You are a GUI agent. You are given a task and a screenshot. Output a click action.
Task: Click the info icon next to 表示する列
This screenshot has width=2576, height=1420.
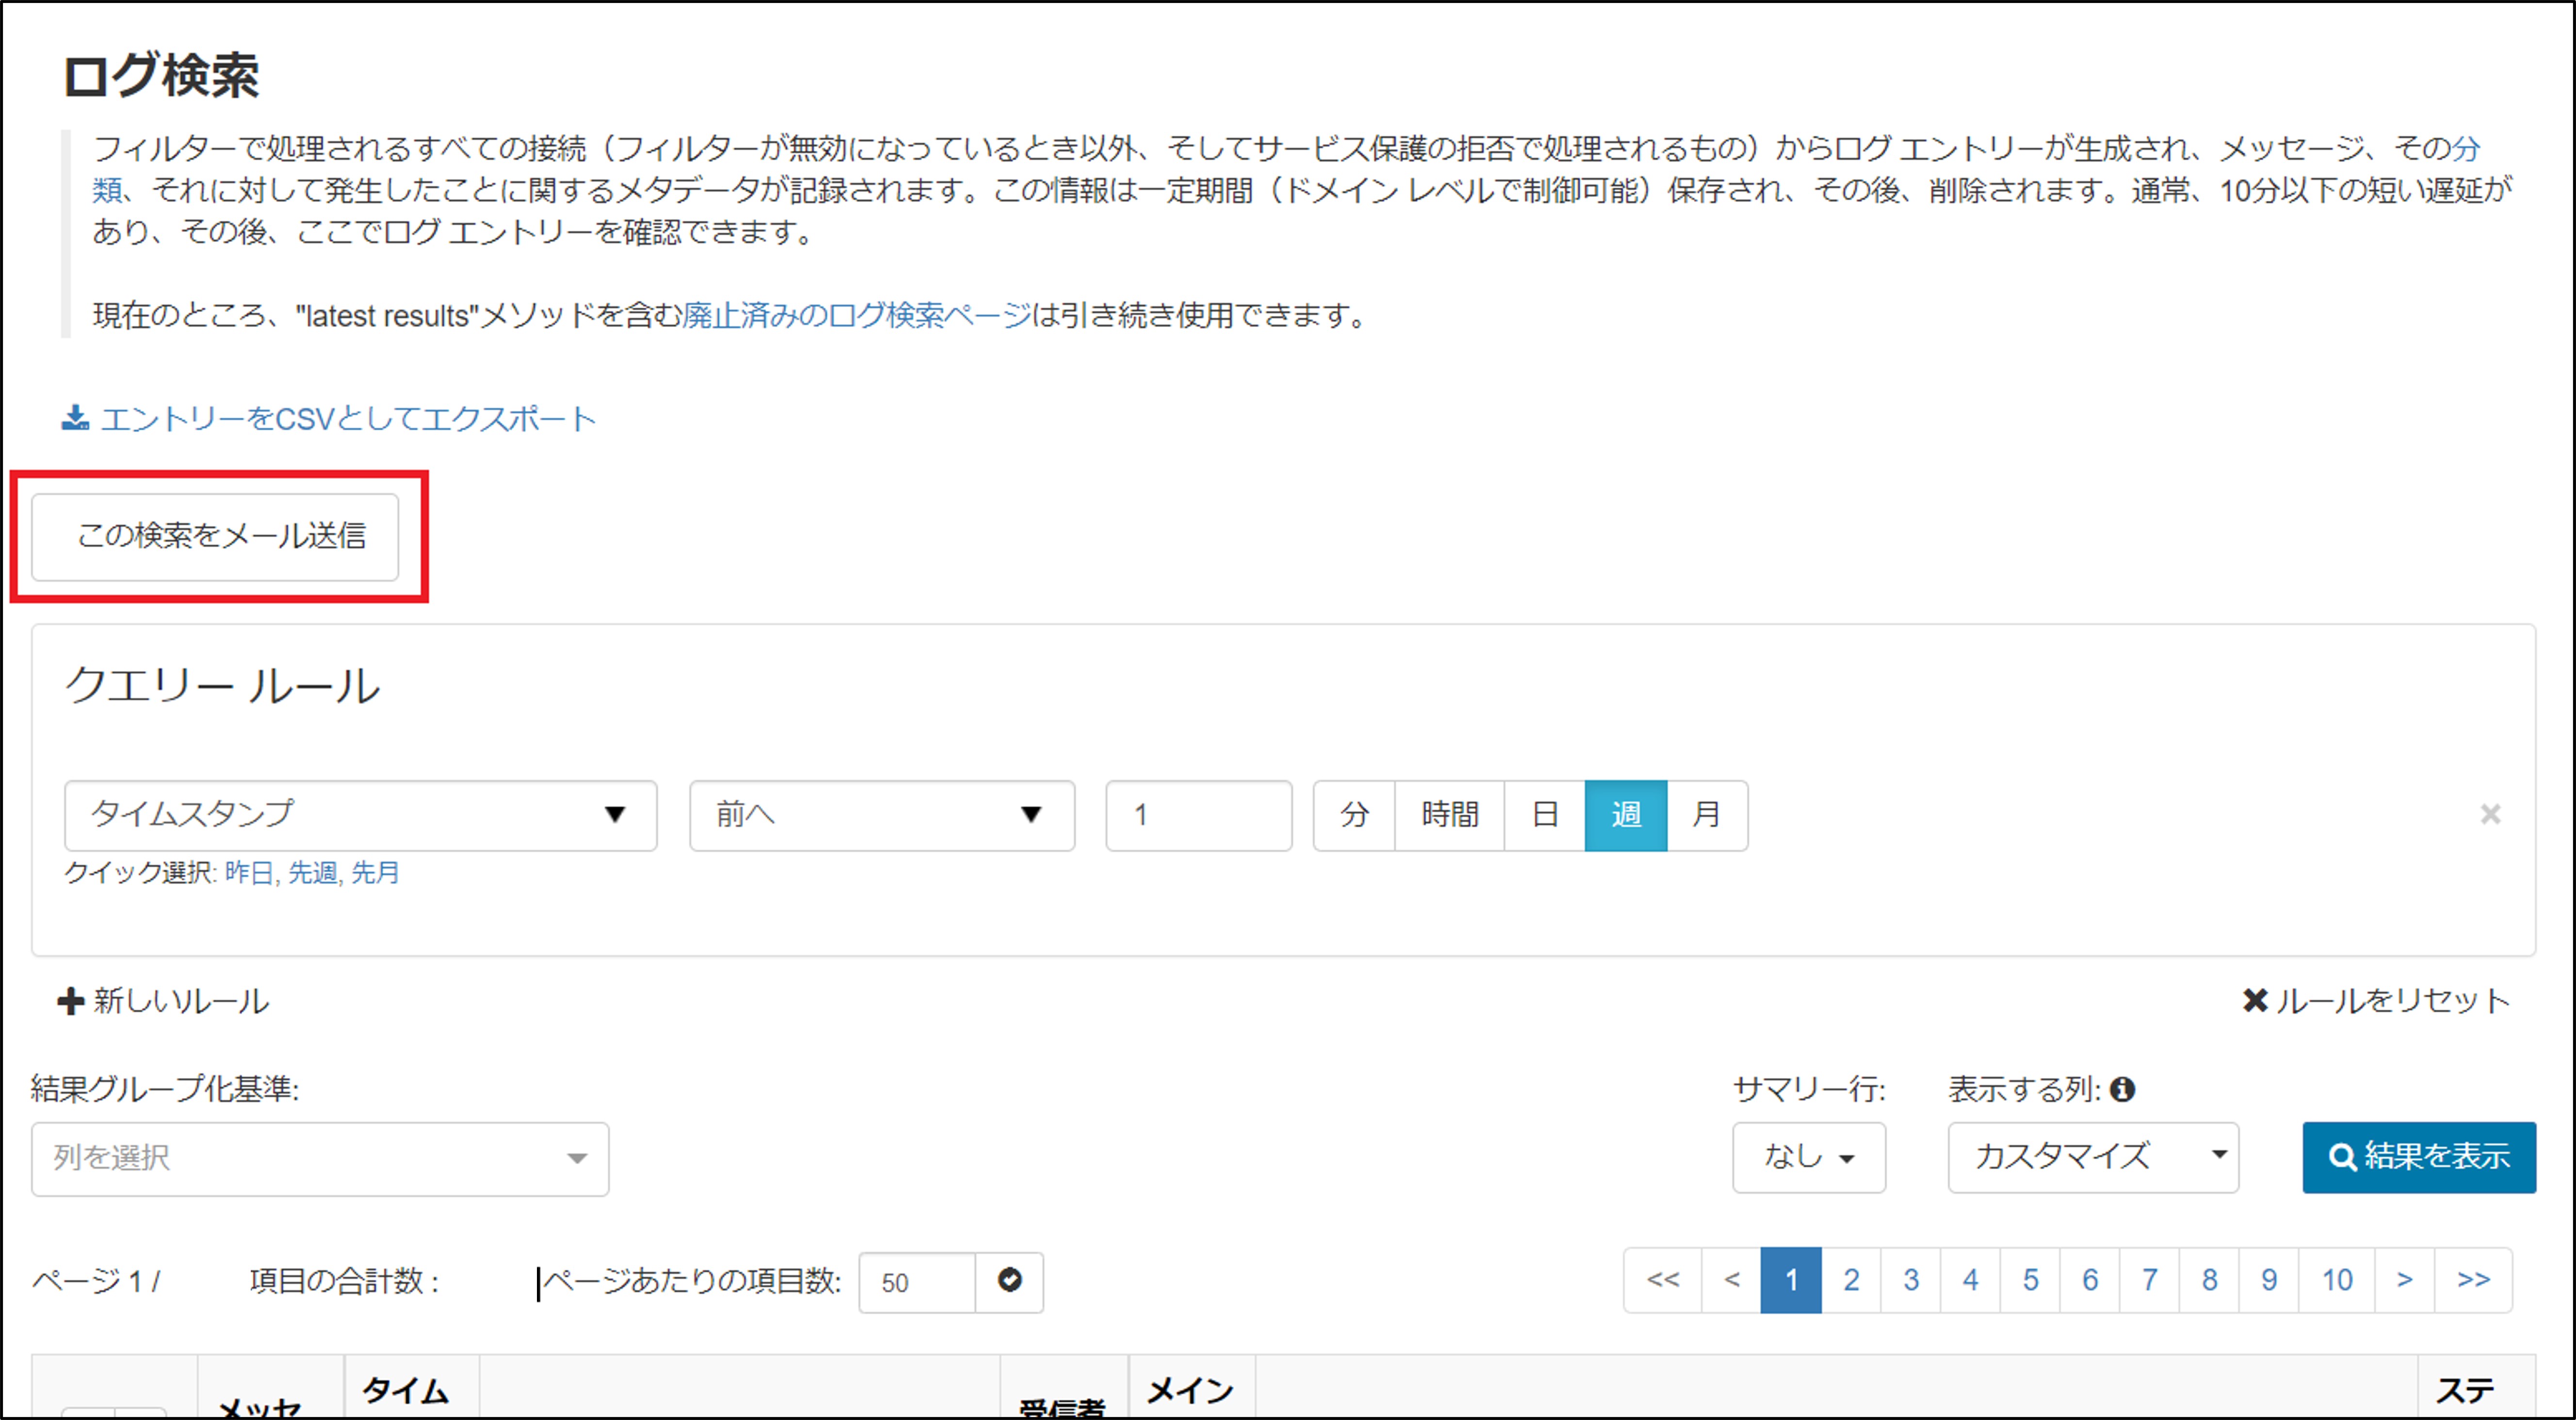tap(2122, 1089)
